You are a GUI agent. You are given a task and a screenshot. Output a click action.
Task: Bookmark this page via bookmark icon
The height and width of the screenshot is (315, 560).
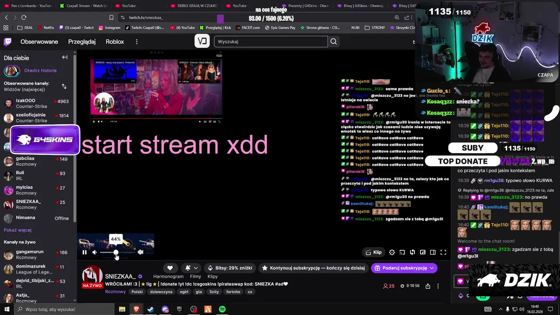pyautogui.click(x=111, y=17)
